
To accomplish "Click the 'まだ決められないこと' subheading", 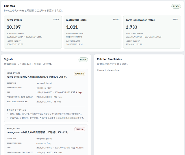I will pos(16,110).
